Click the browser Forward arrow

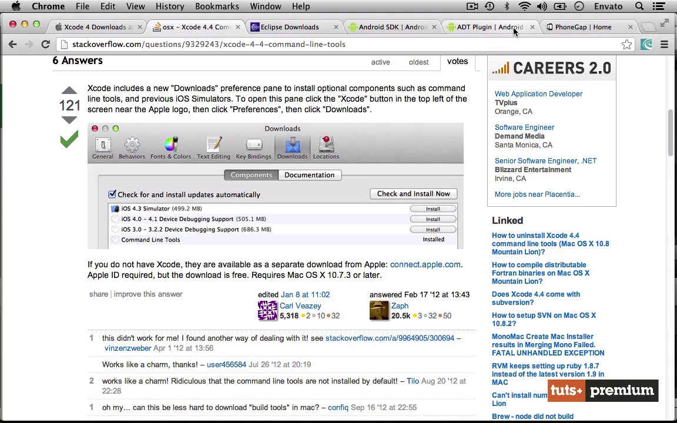pos(29,44)
